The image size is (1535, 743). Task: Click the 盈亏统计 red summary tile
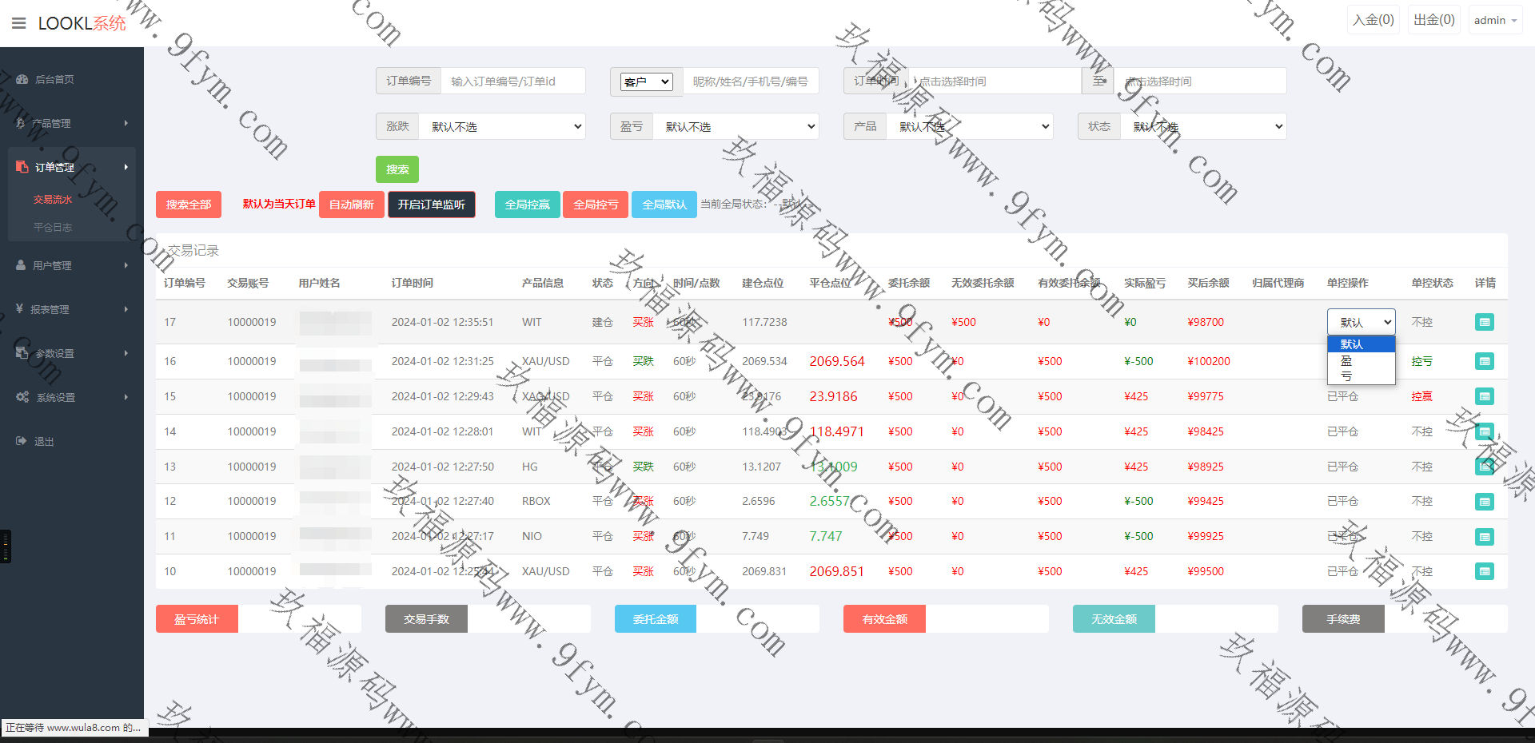pos(197,619)
